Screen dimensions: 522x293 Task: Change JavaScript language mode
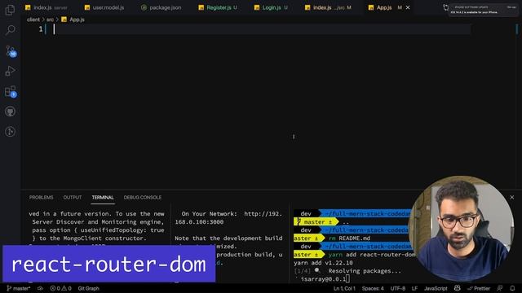[x=436, y=288]
